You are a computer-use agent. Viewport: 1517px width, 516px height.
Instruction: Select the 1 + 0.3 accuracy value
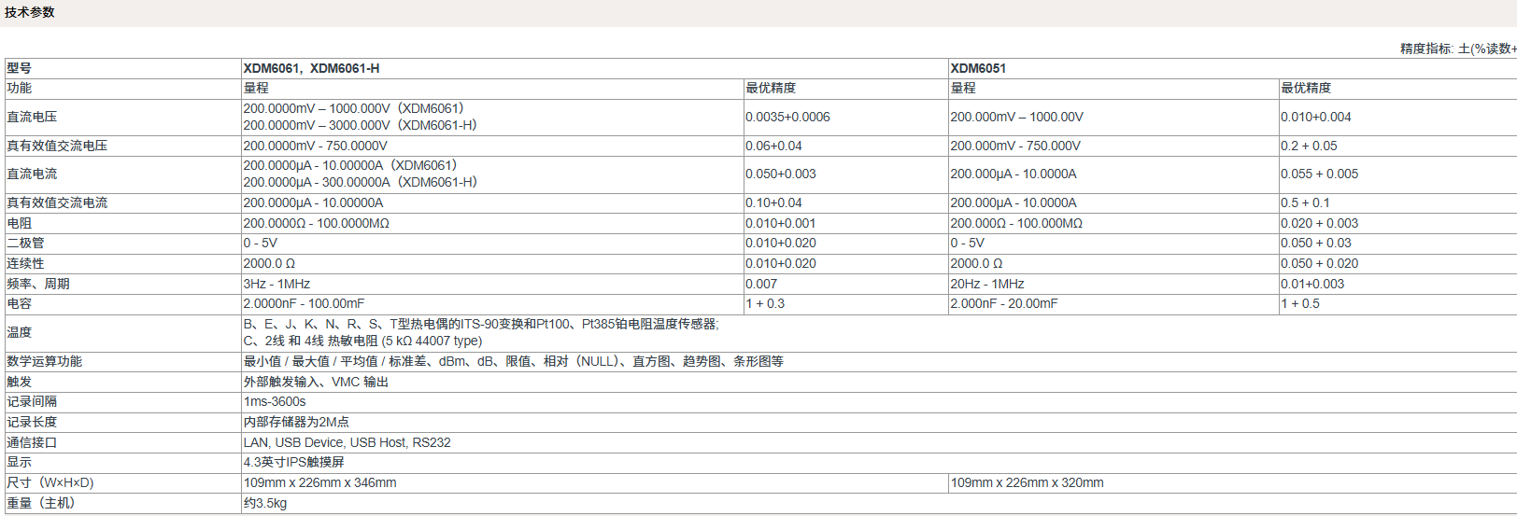[x=765, y=303]
